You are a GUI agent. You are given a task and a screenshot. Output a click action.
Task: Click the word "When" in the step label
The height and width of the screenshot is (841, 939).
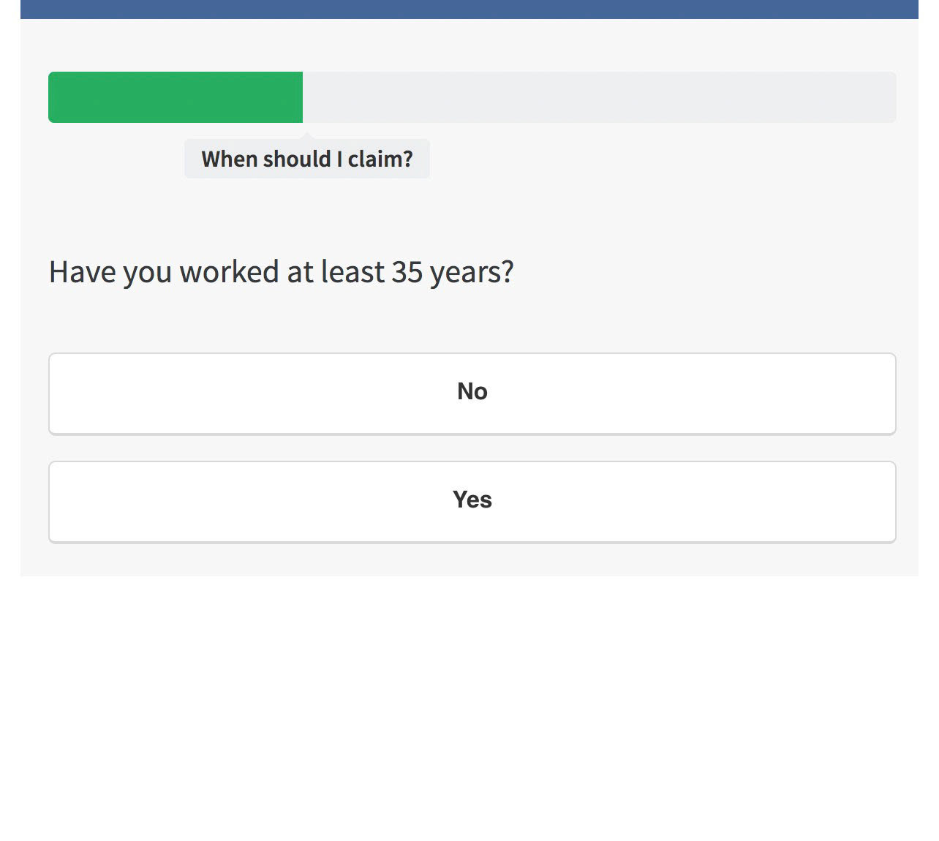[x=229, y=159]
